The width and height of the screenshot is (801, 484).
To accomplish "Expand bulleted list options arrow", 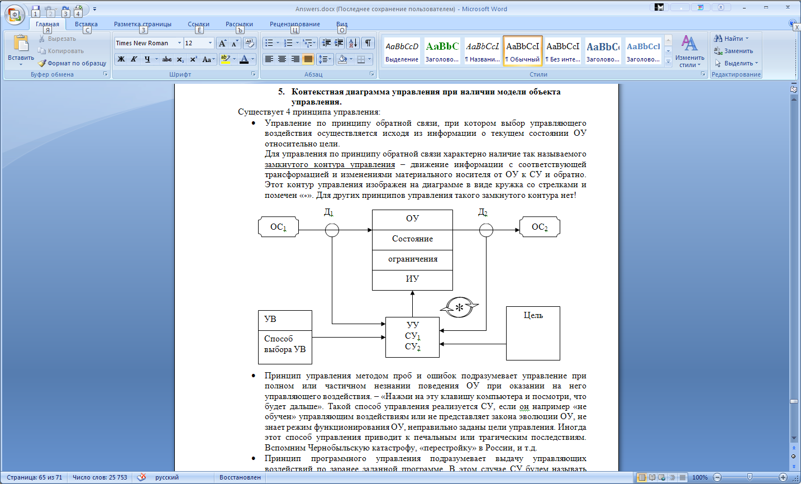I will tap(278, 43).
